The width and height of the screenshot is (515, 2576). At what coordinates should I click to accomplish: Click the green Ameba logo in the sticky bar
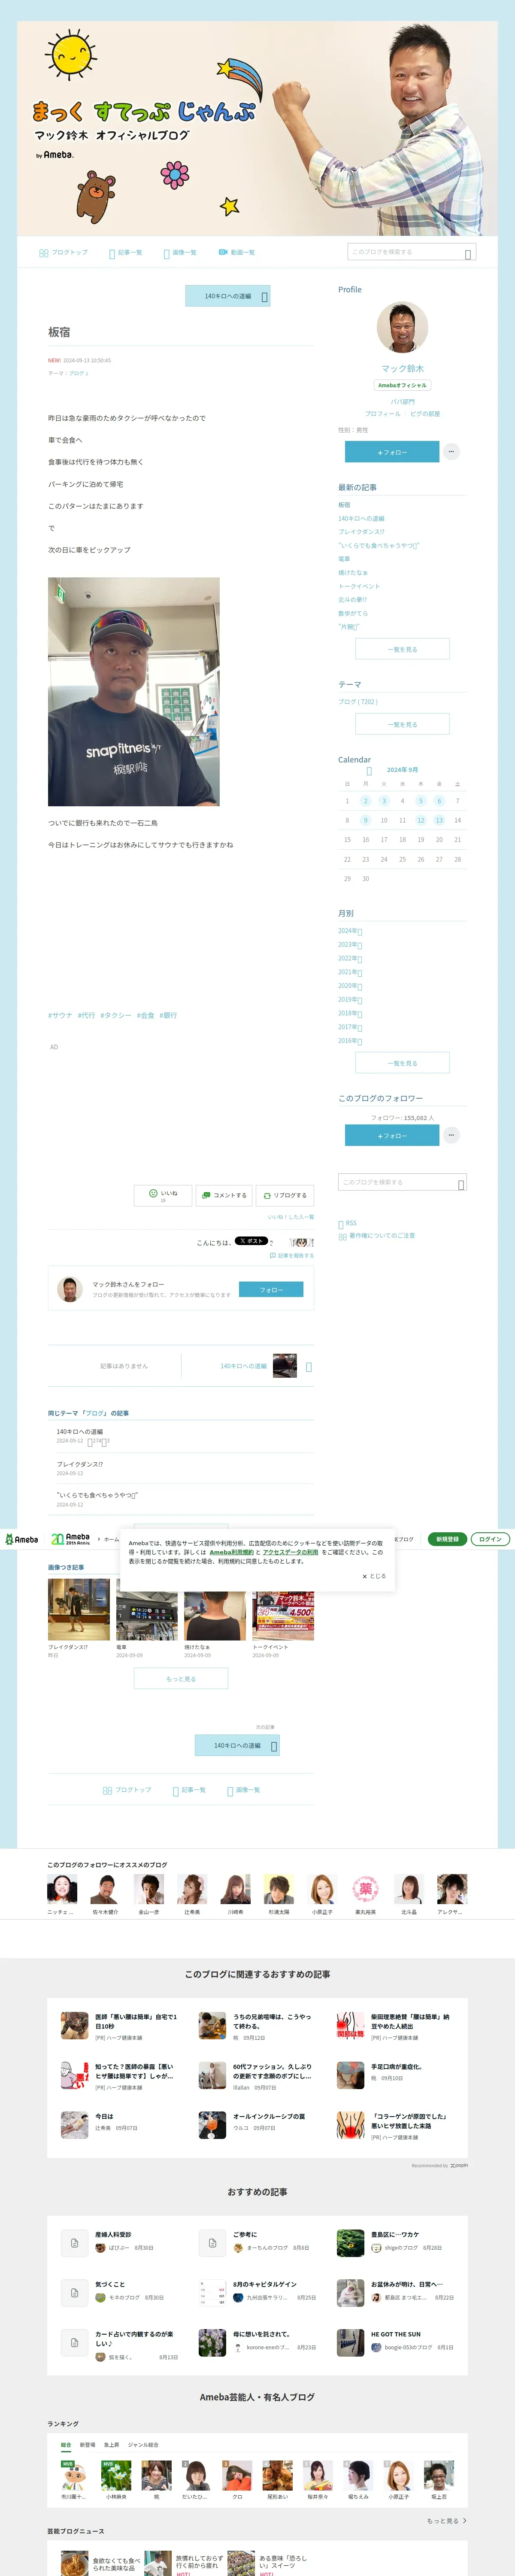point(21,1539)
